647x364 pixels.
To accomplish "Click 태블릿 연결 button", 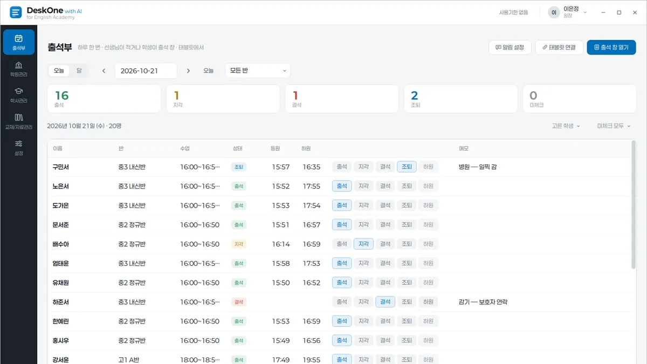I will click(x=559, y=47).
